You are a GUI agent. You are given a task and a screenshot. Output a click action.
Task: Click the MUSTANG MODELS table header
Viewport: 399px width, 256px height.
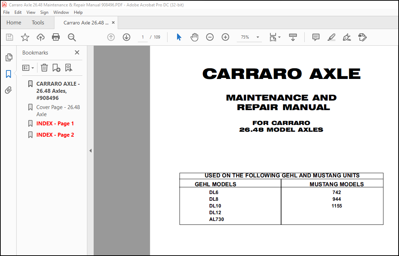336,184
